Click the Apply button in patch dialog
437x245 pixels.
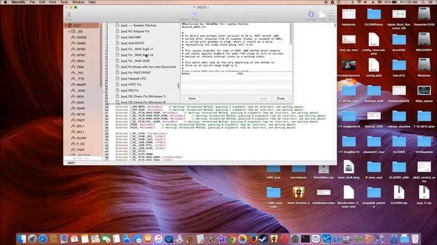click(263, 98)
